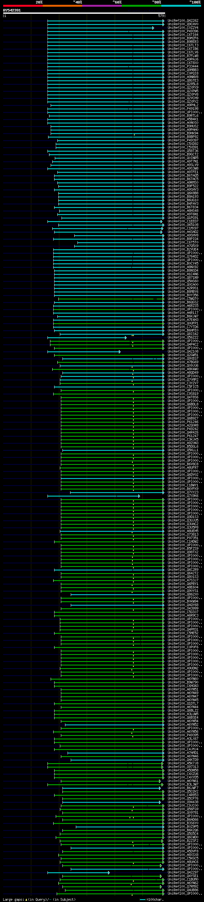204x902 pixels.
Task: Select label UniRef100_A9PAJ6
Action: (x=183, y=60)
